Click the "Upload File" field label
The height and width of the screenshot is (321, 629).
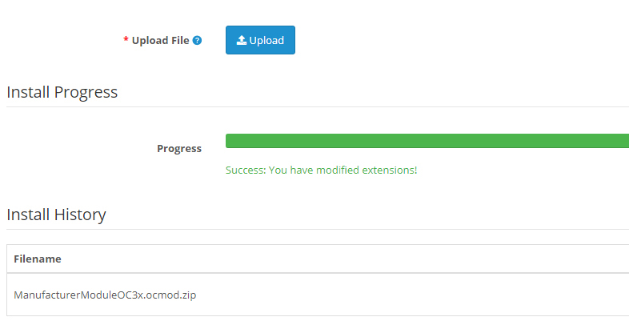point(160,40)
